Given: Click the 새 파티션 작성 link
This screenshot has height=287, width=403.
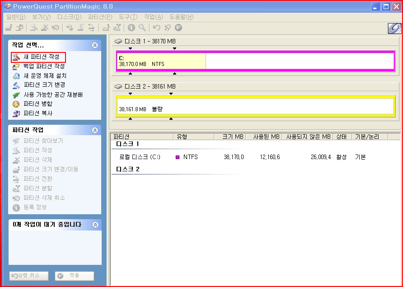Looking at the screenshot, I should (42, 57).
